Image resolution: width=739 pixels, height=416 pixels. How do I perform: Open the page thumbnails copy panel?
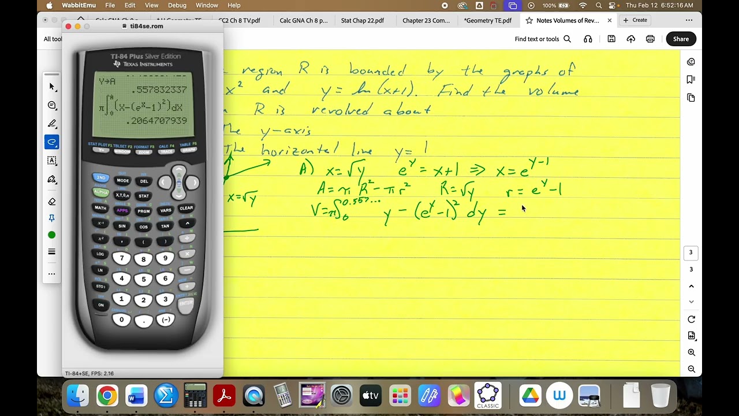point(691,98)
